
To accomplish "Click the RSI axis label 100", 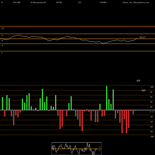I will (3, 28).
